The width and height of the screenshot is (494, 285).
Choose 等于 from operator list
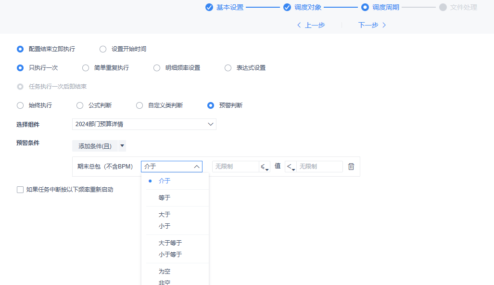pos(165,198)
